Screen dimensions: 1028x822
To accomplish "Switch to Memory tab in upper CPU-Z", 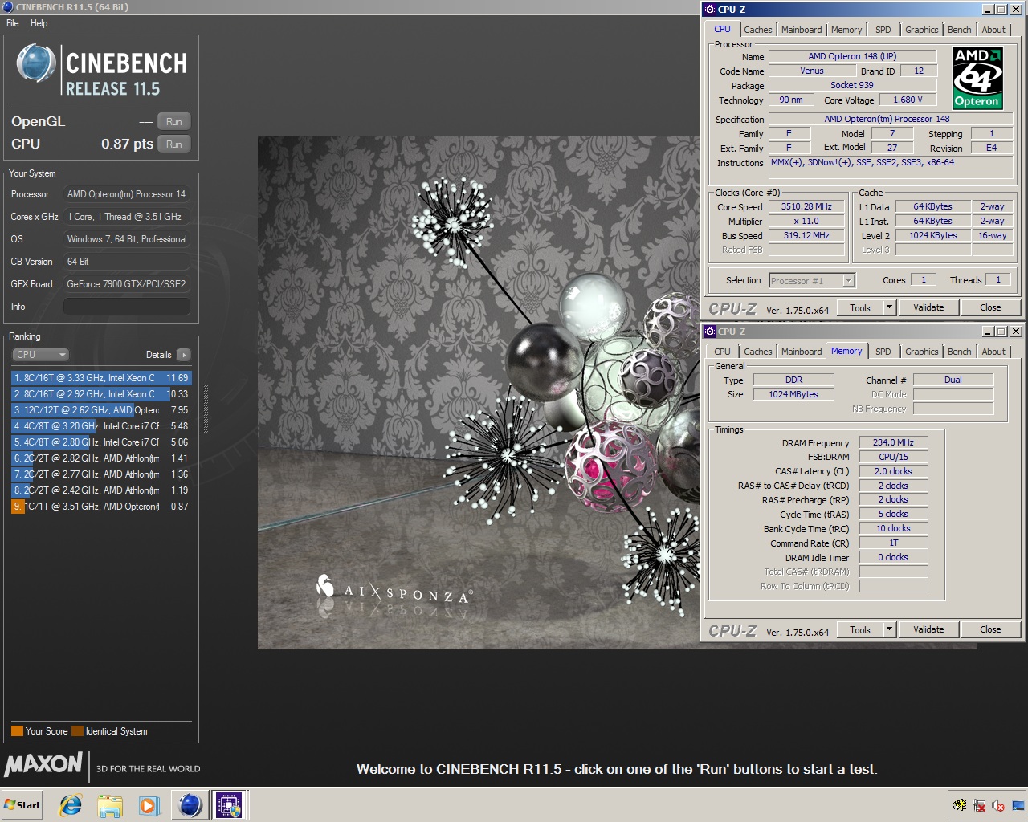I will pos(846,30).
